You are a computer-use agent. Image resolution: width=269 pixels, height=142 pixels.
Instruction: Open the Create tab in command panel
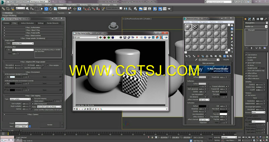tap(245, 19)
